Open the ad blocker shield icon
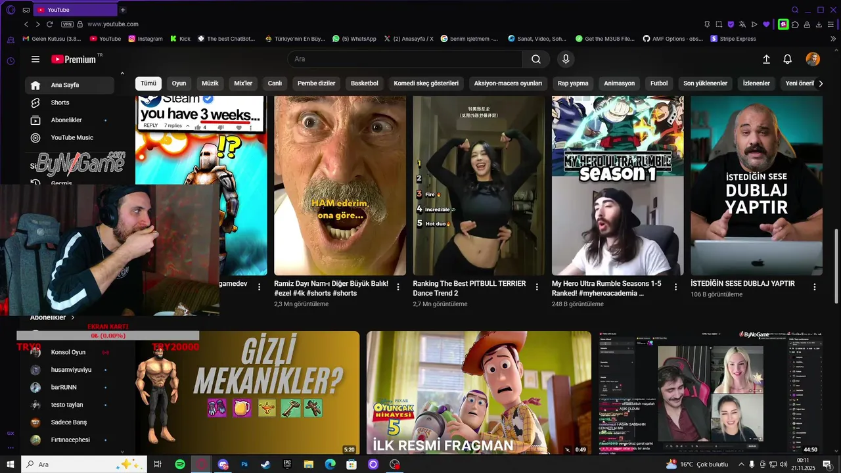The image size is (841, 473). [x=730, y=24]
